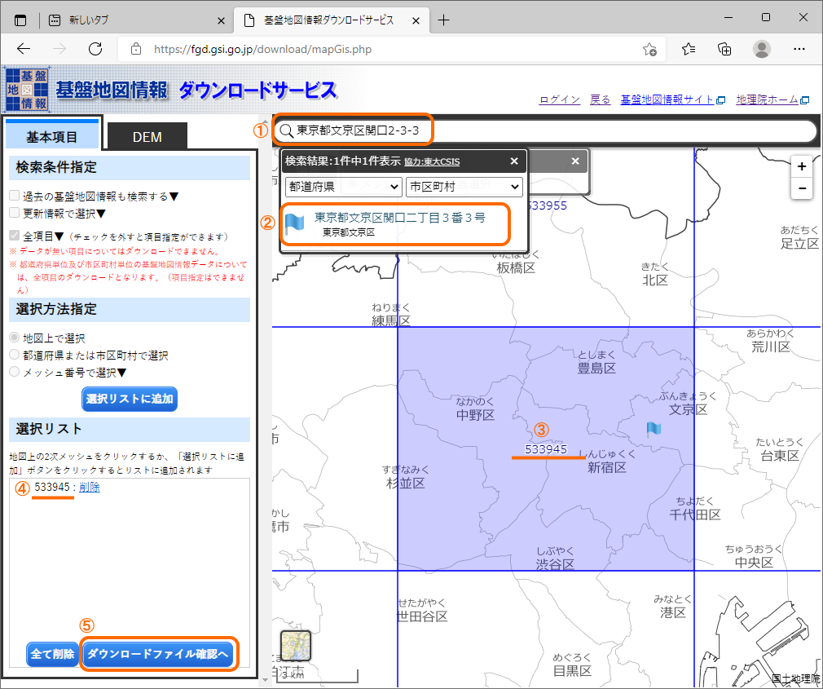Select the 地図上で選択 radio button
Image resolution: width=823 pixels, height=689 pixels.
pyautogui.click(x=15, y=338)
